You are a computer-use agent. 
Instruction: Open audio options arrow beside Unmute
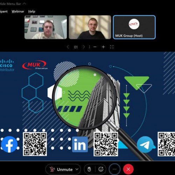click(x=77, y=169)
